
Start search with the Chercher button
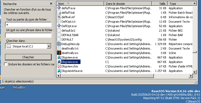(x=28, y=57)
